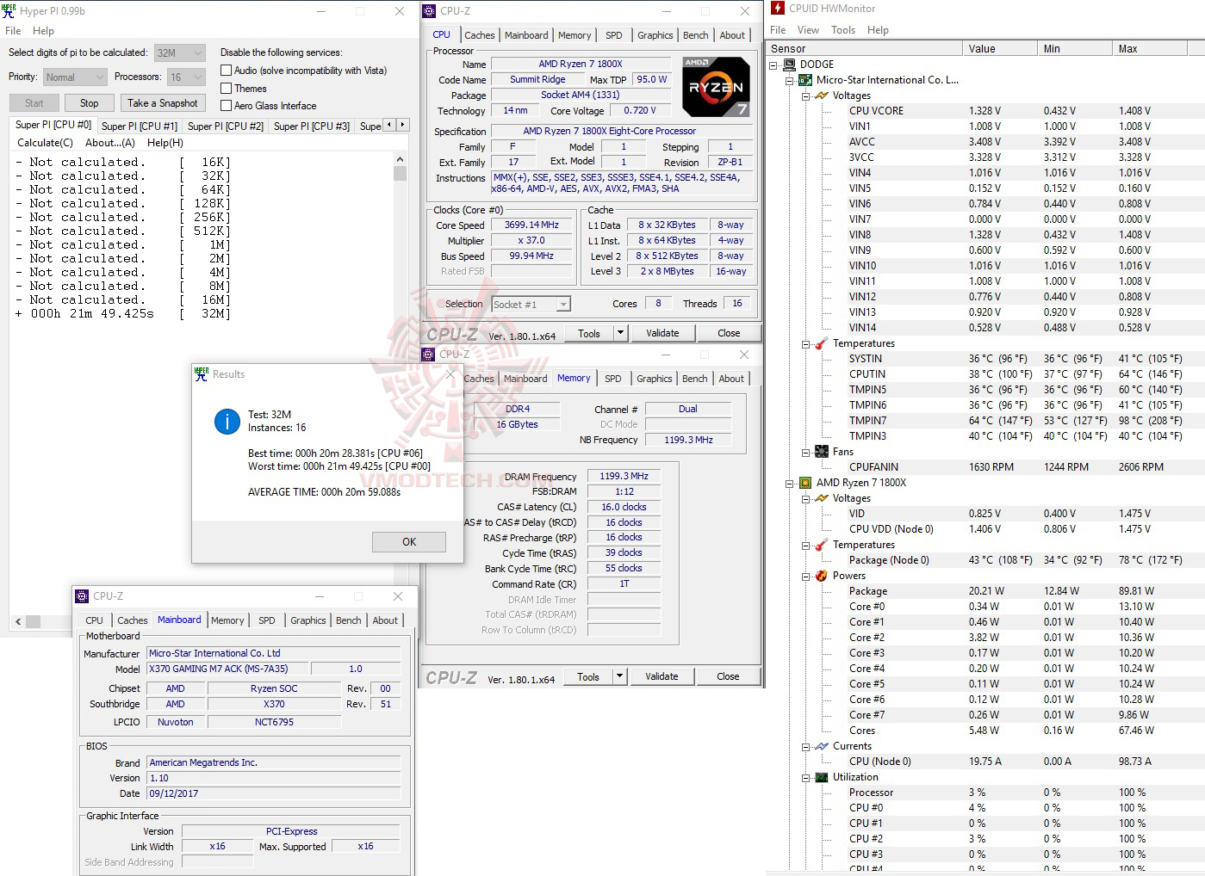Click Tools button in the top CPU-Z window

click(589, 333)
